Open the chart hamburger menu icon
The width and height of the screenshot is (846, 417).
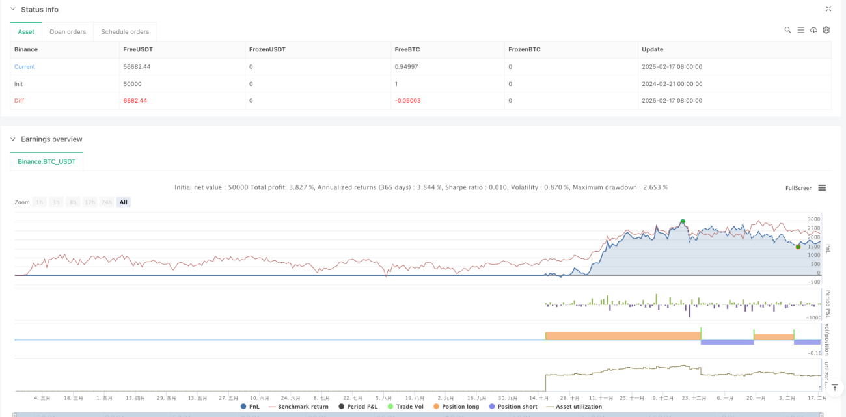pos(822,188)
